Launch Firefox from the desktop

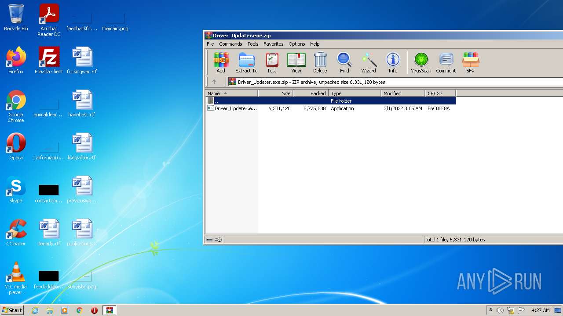(16, 60)
